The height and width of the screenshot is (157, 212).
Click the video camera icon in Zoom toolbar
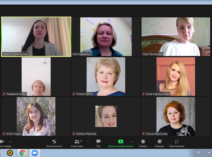2,141
